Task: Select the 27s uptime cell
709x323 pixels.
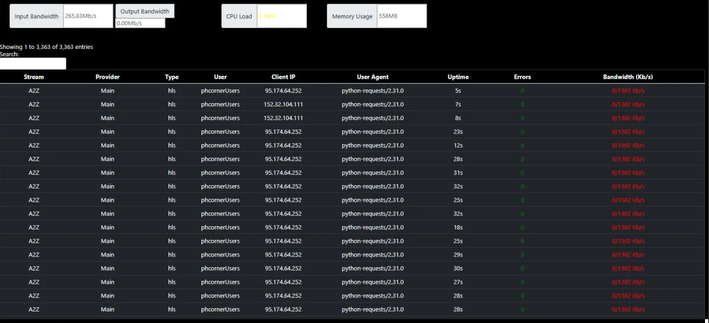Action: coord(458,282)
